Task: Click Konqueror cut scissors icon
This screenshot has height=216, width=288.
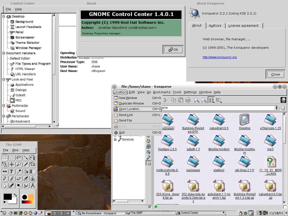Action: coord(166,100)
